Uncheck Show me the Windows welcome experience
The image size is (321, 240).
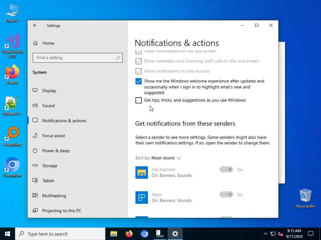pos(138,81)
